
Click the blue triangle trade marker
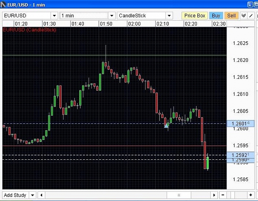point(166,126)
